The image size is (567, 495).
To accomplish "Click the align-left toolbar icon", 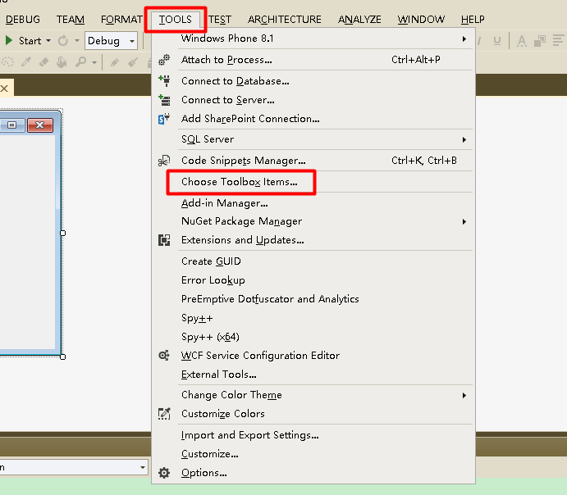I will pyautogui.click(x=558, y=40).
